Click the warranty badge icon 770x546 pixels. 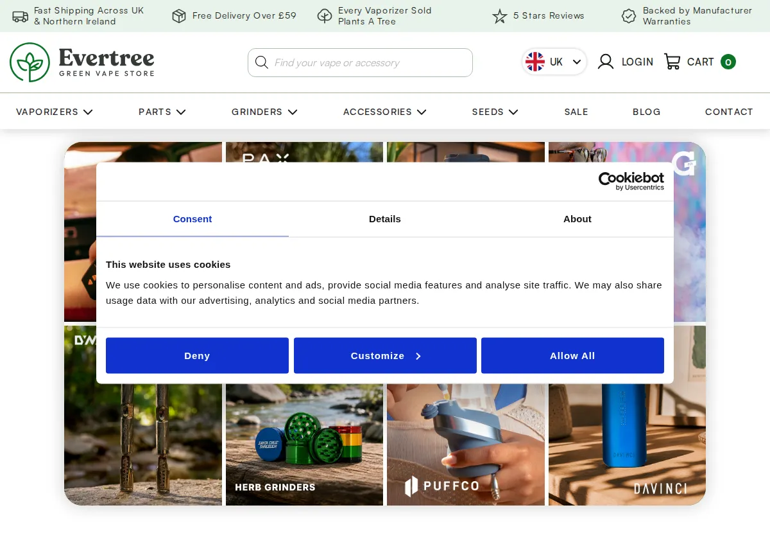tap(629, 16)
